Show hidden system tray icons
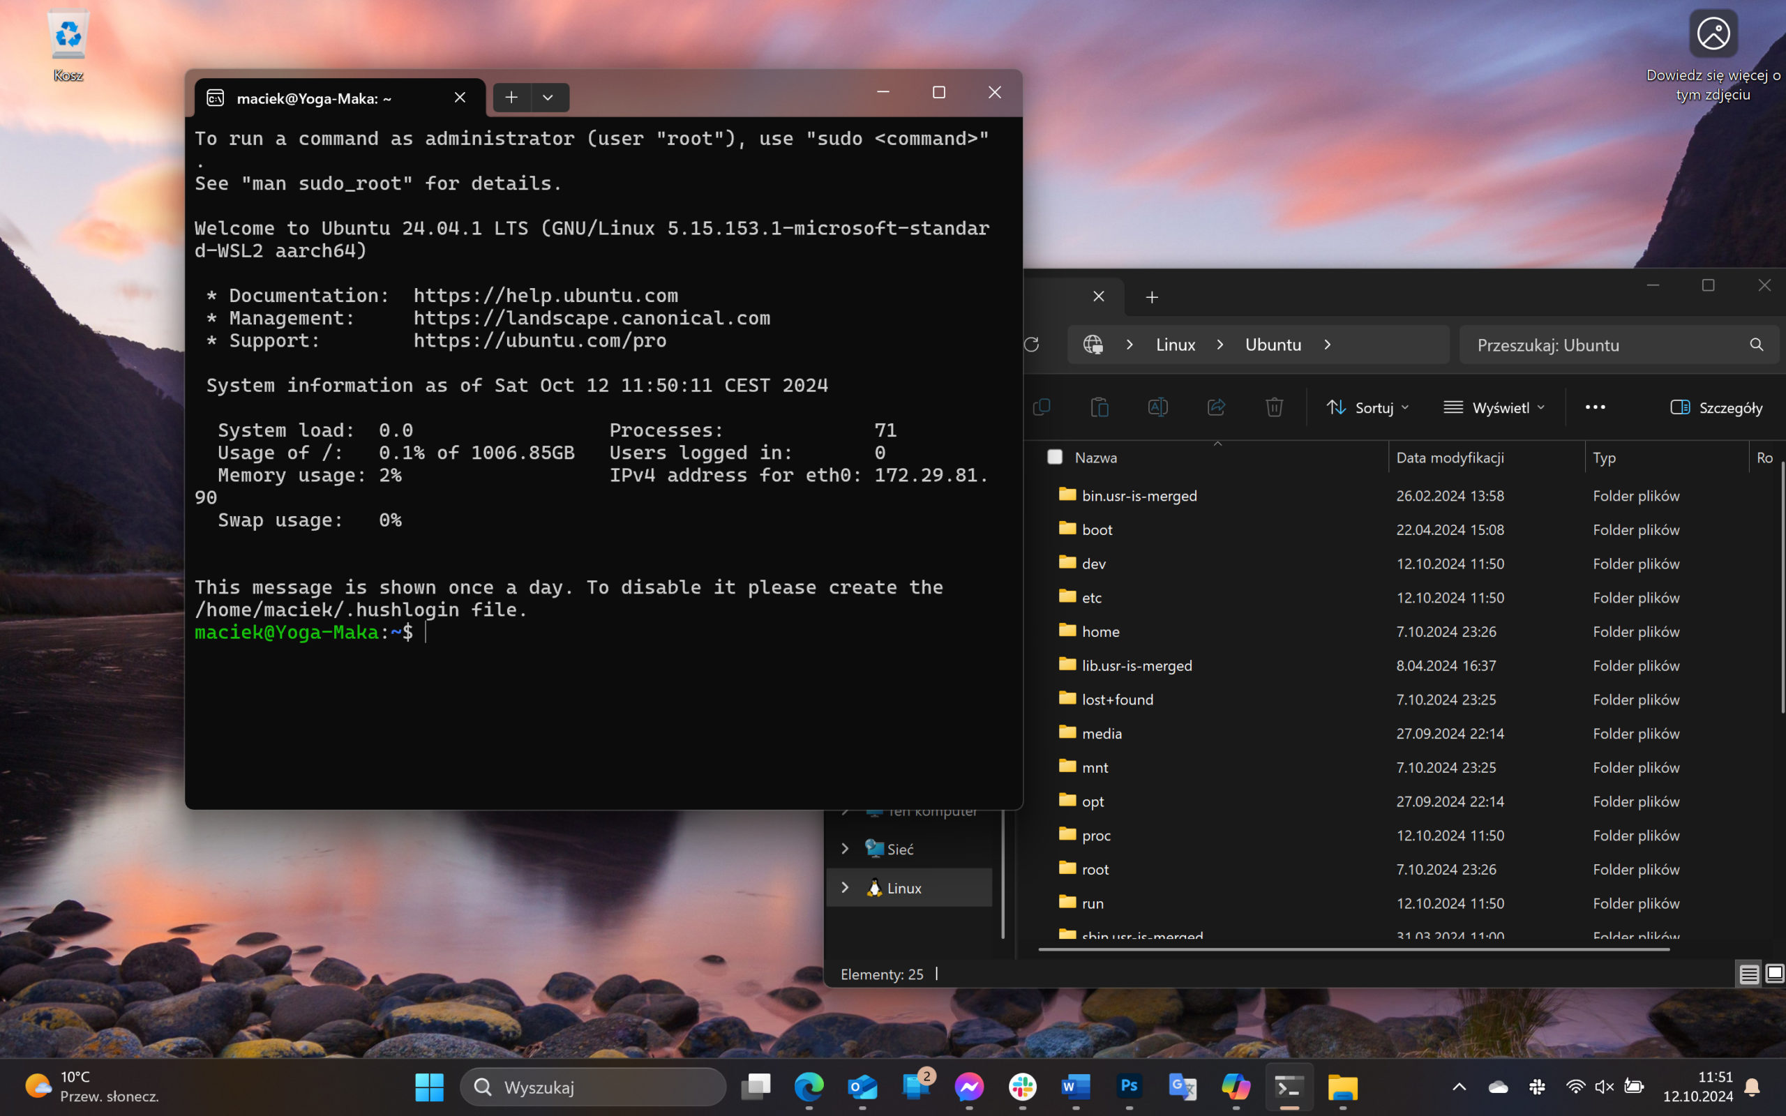This screenshot has height=1116, width=1786. pos(1459,1087)
